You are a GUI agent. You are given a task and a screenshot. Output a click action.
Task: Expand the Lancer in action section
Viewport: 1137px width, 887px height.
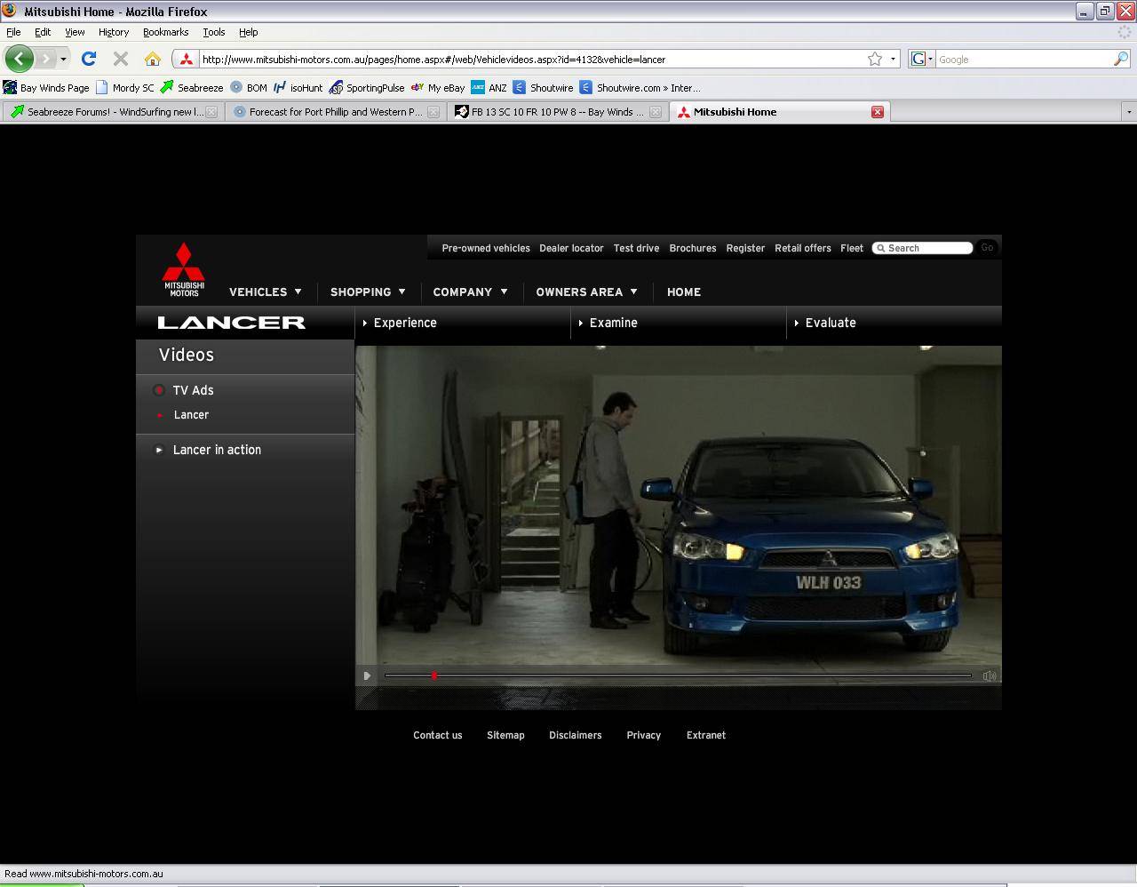click(x=217, y=450)
